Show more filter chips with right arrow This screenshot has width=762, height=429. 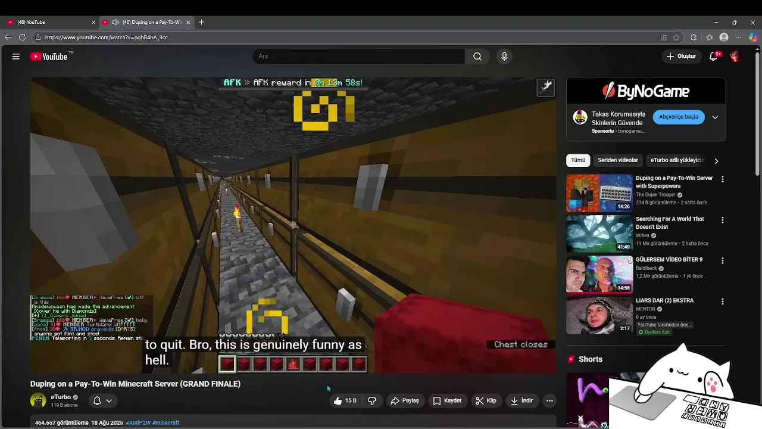coord(716,161)
